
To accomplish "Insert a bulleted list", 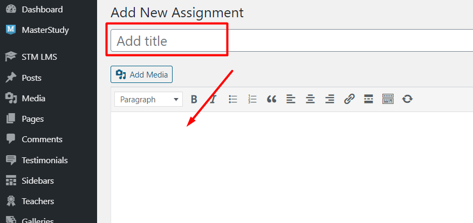I will pyautogui.click(x=233, y=99).
